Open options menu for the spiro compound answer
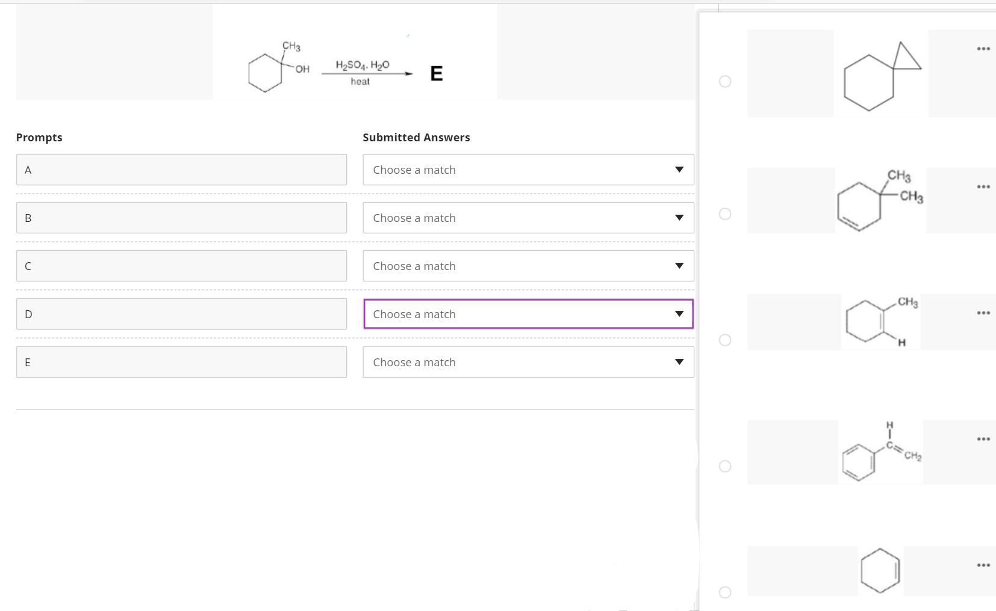This screenshot has width=996, height=611. point(983,48)
